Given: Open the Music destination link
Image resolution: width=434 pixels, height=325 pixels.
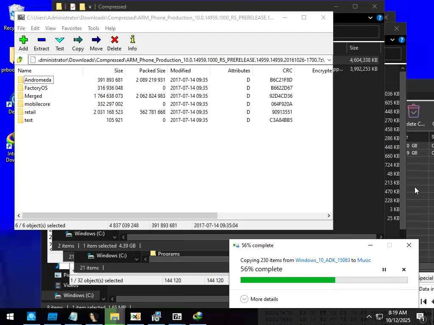Looking at the screenshot, I should point(364,260).
